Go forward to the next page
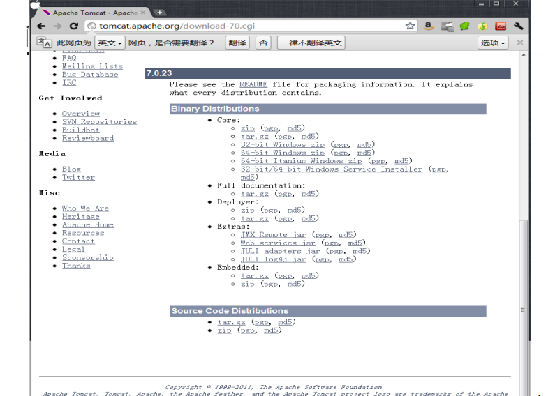The width and height of the screenshot is (555, 396). [57, 26]
